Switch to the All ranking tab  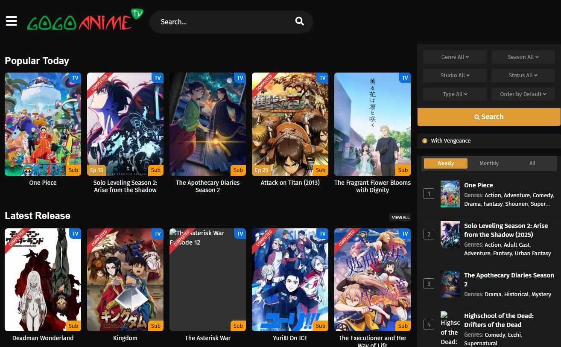point(532,163)
